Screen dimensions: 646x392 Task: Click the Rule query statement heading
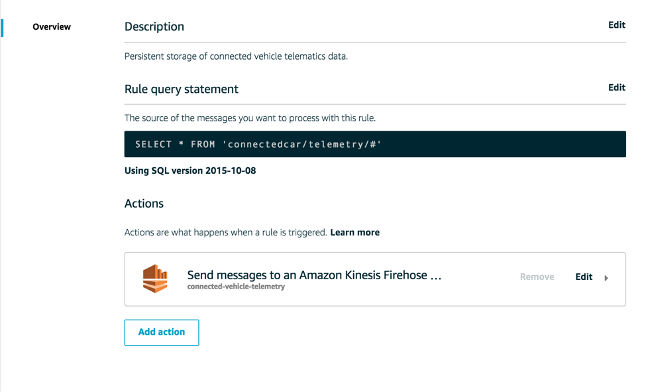pos(182,89)
